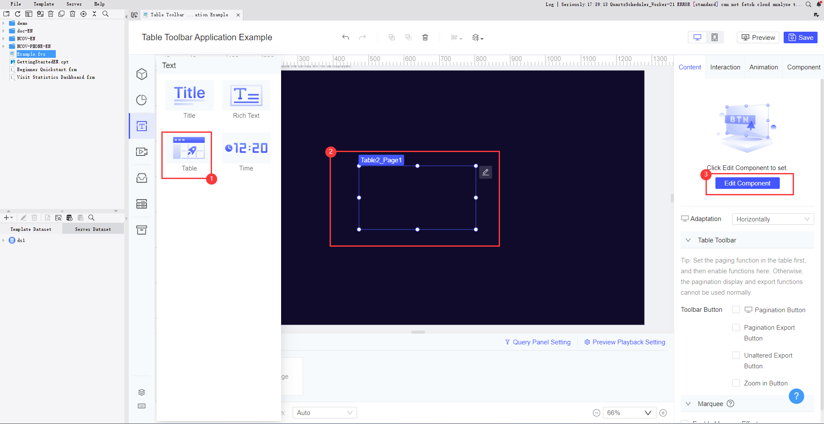Select the 3D component panel icon

[142, 74]
